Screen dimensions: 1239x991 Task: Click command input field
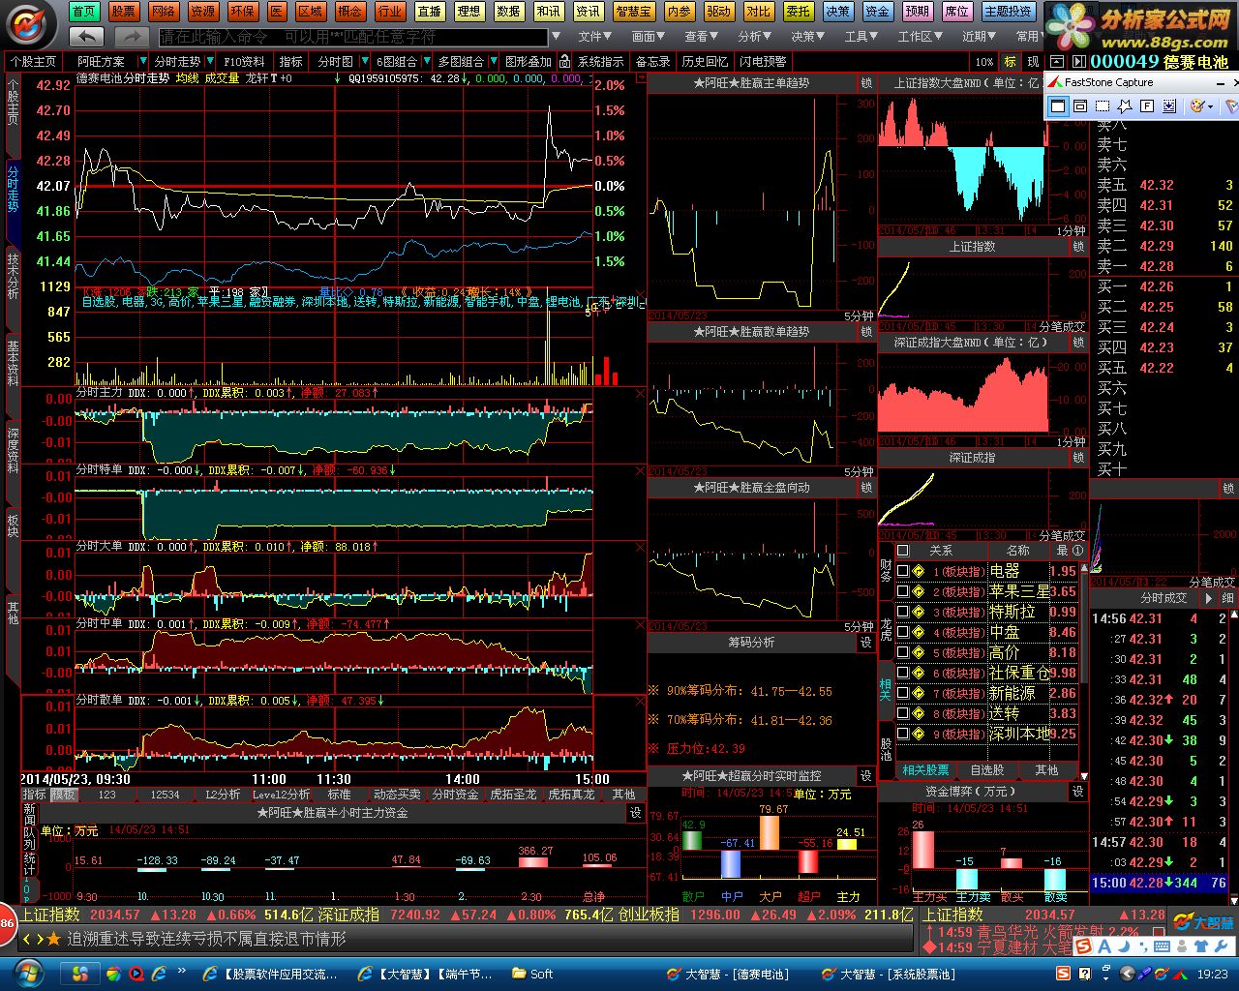[x=353, y=37]
